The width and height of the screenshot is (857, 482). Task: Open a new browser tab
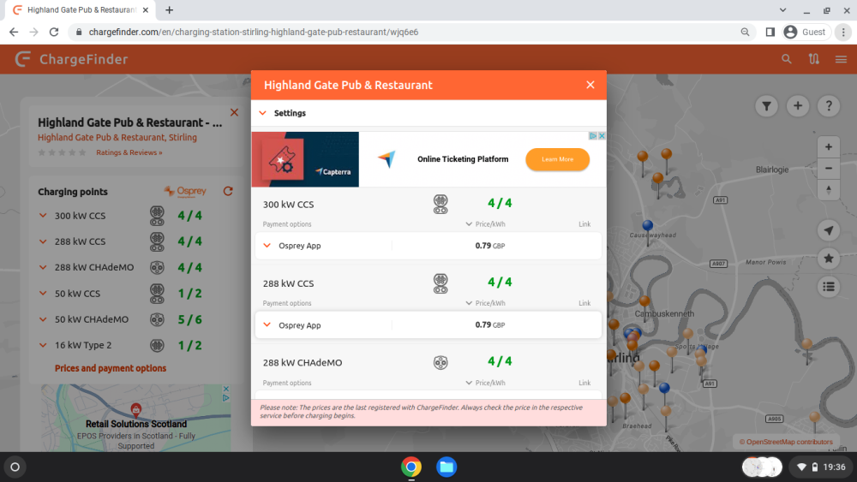(170, 9)
